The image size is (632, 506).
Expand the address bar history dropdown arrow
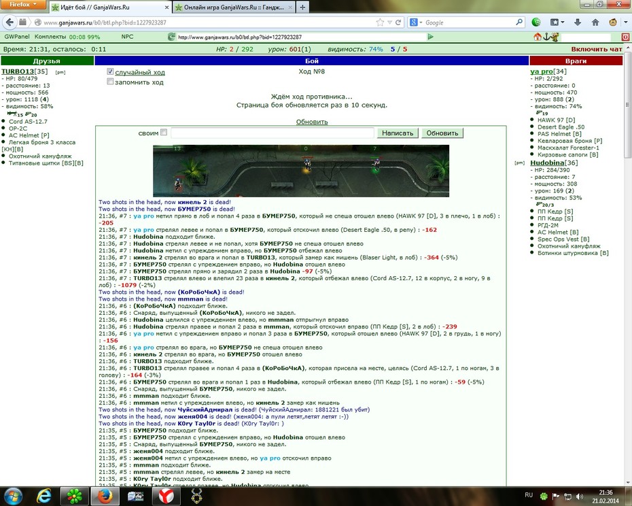pos(389,22)
